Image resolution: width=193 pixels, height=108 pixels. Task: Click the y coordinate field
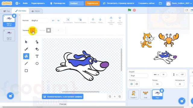[x=182, y=74]
